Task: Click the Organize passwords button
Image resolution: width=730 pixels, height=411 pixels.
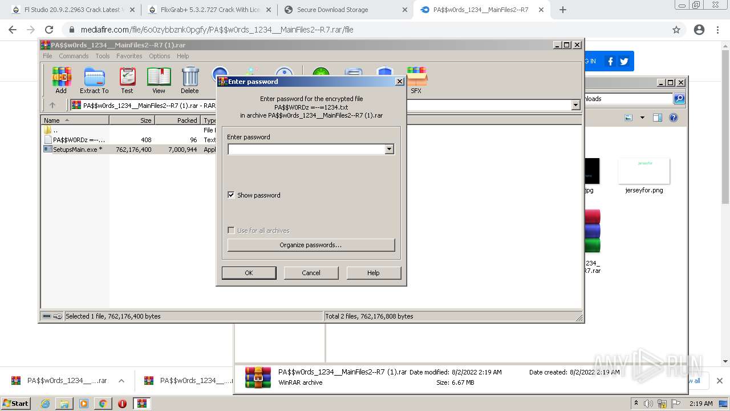Action: click(x=311, y=245)
